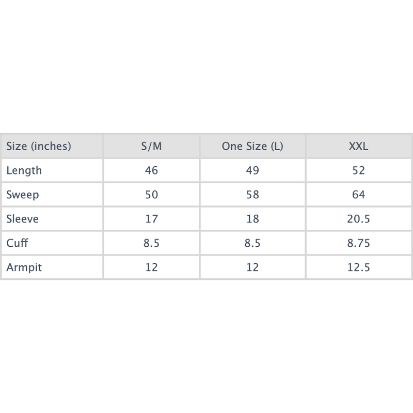Click the Sleeve row label

[x=22, y=219]
